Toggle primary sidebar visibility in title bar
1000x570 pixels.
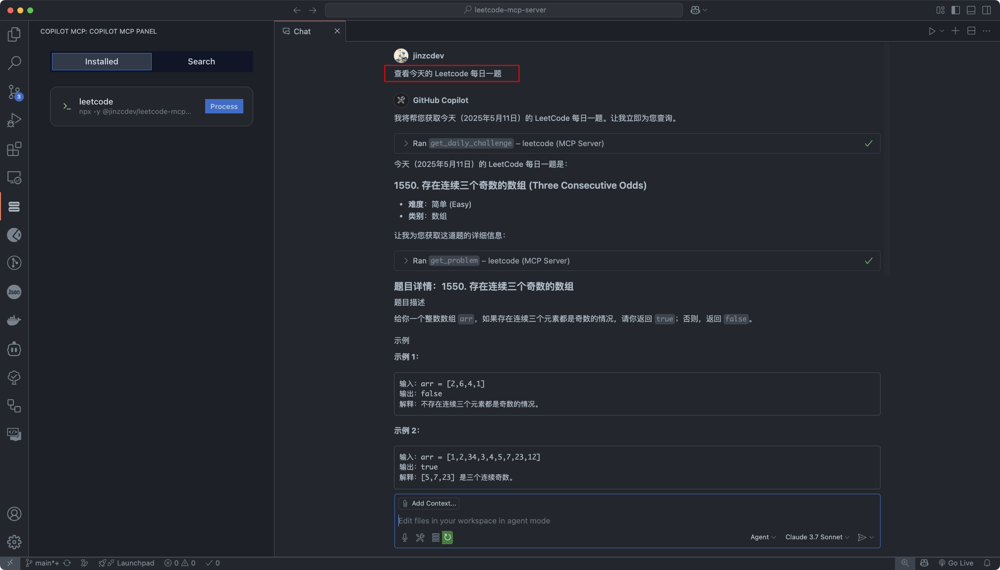tap(956, 10)
